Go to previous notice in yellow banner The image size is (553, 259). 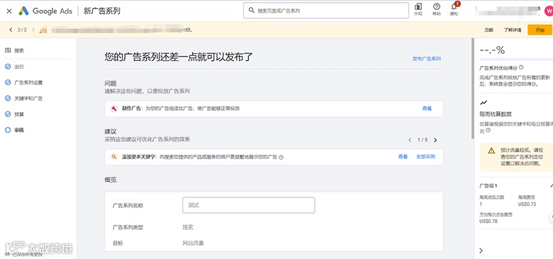tap(11, 30)
